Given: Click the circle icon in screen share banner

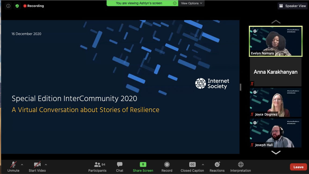Looking at the screenshot, I should point(175,3).
